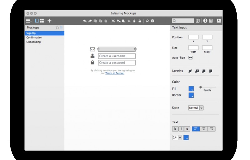The height and width of the screenshot is (160, 250).
Task: Click the Size width field
Action: click(193, 48)
